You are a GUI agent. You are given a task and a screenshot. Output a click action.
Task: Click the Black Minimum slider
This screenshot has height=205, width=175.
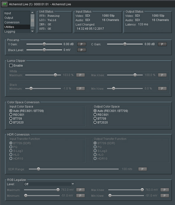[43, 89]
